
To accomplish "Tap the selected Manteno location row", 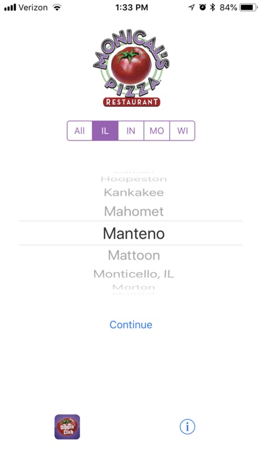I will (131, 233).
